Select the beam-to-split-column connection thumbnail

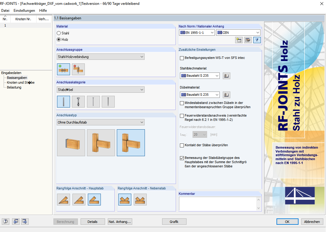coord(131,143)
